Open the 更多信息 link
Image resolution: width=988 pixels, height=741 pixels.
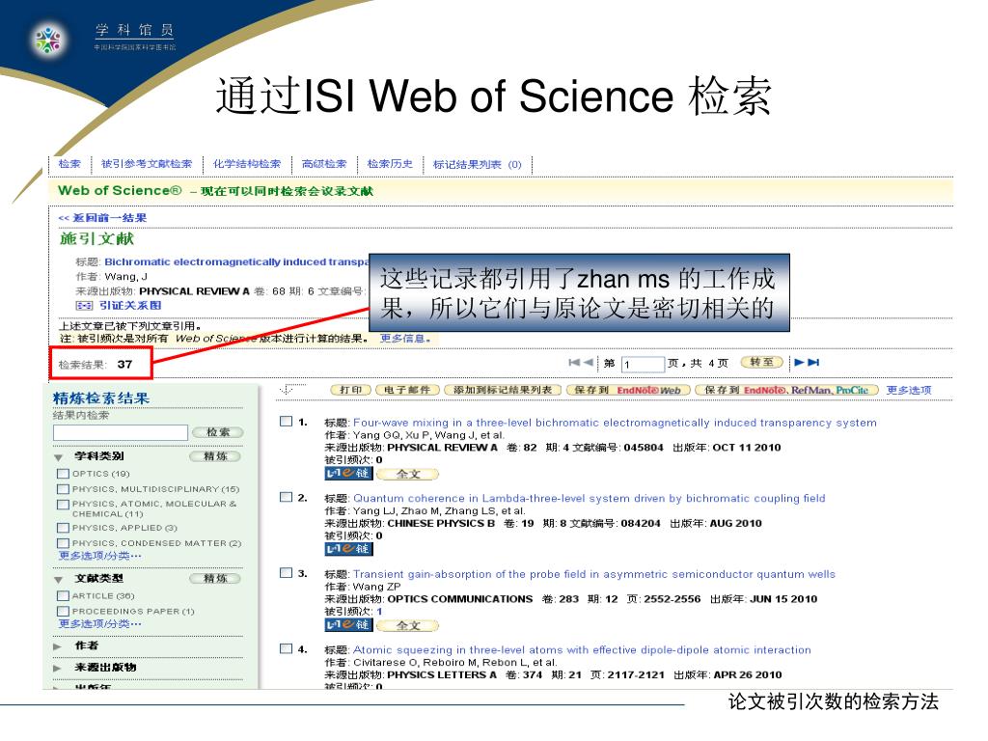pos(406,339)
